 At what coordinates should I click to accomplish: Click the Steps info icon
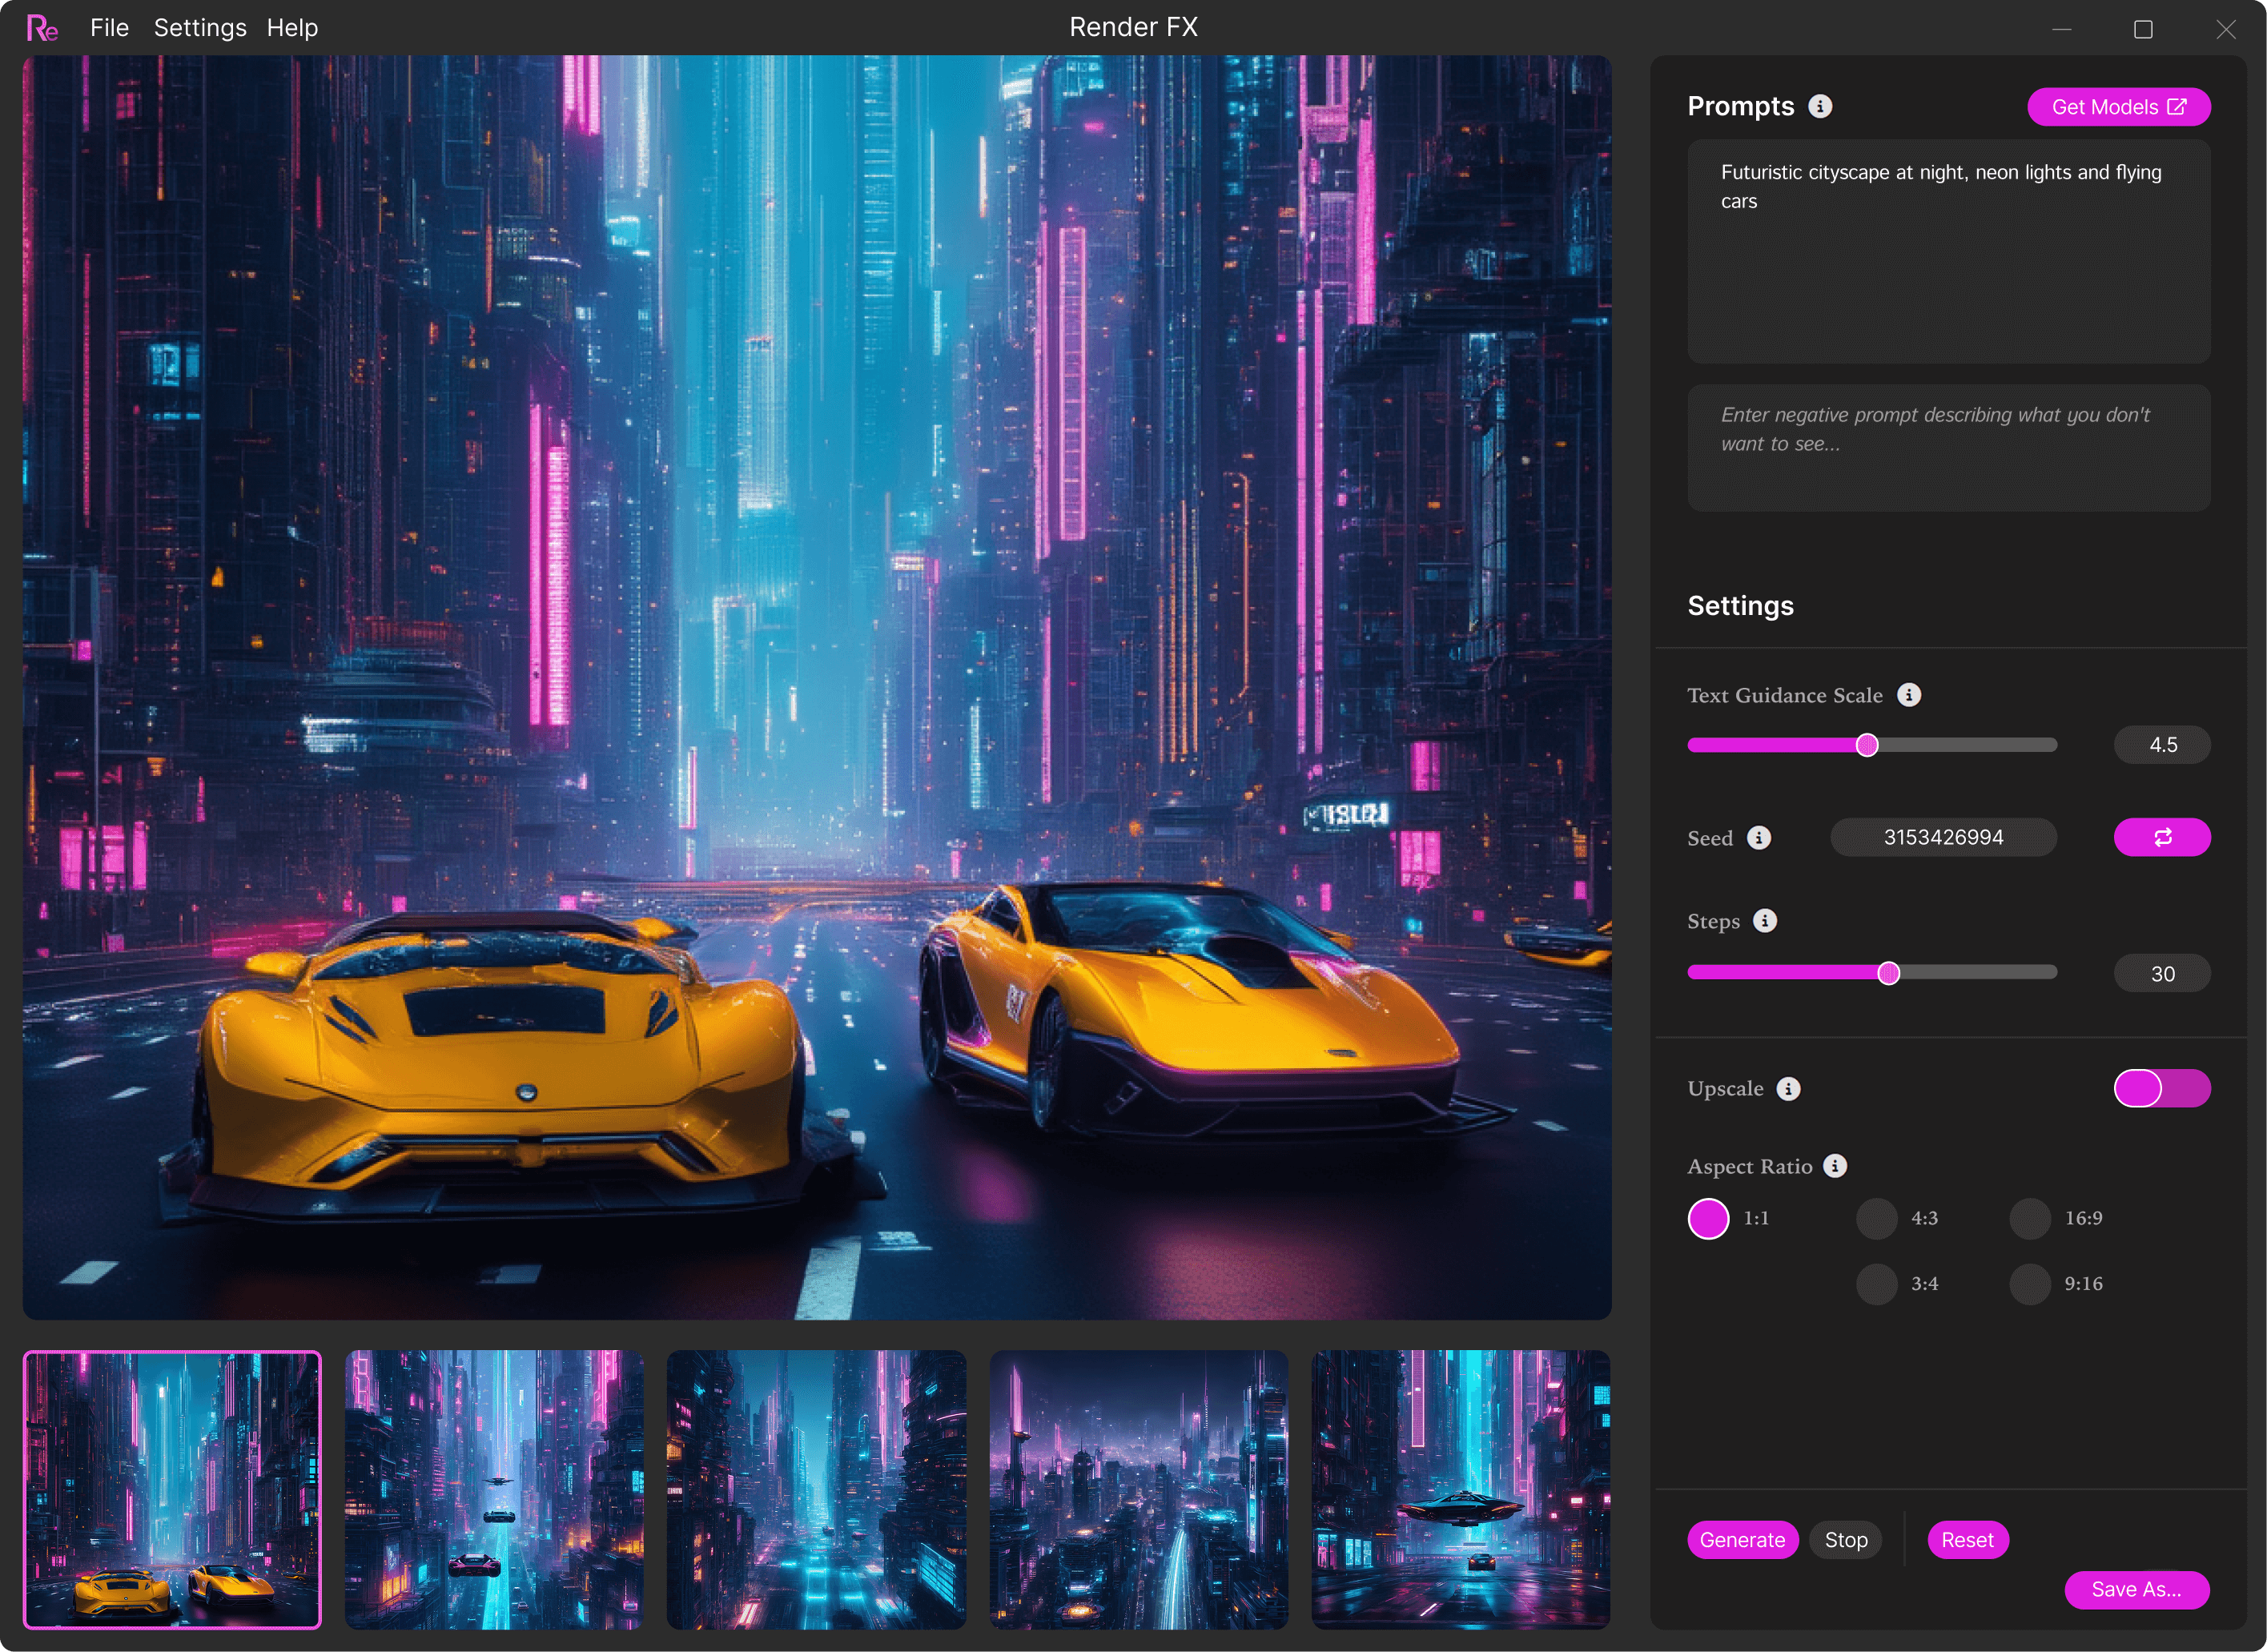1765,921
